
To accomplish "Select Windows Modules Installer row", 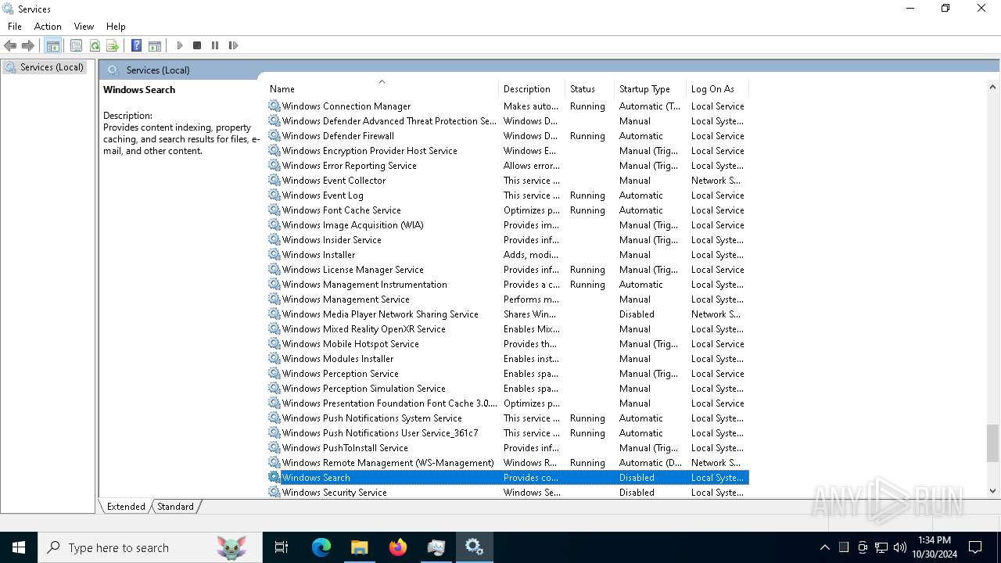I will click(x=508, y=359).
